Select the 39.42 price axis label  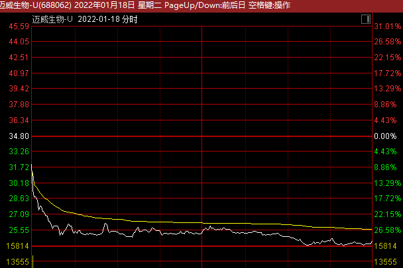click(19, 89)
